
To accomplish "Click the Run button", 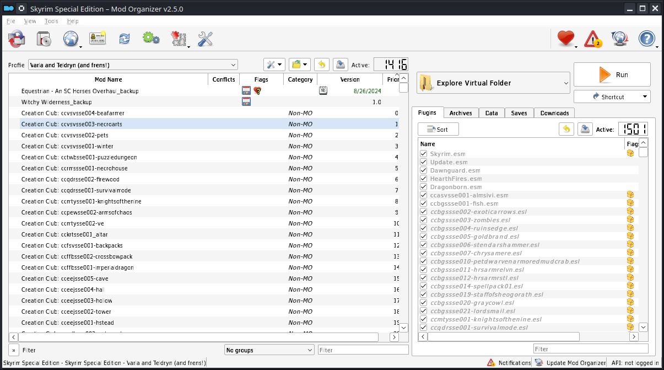I will coord(612,74).
